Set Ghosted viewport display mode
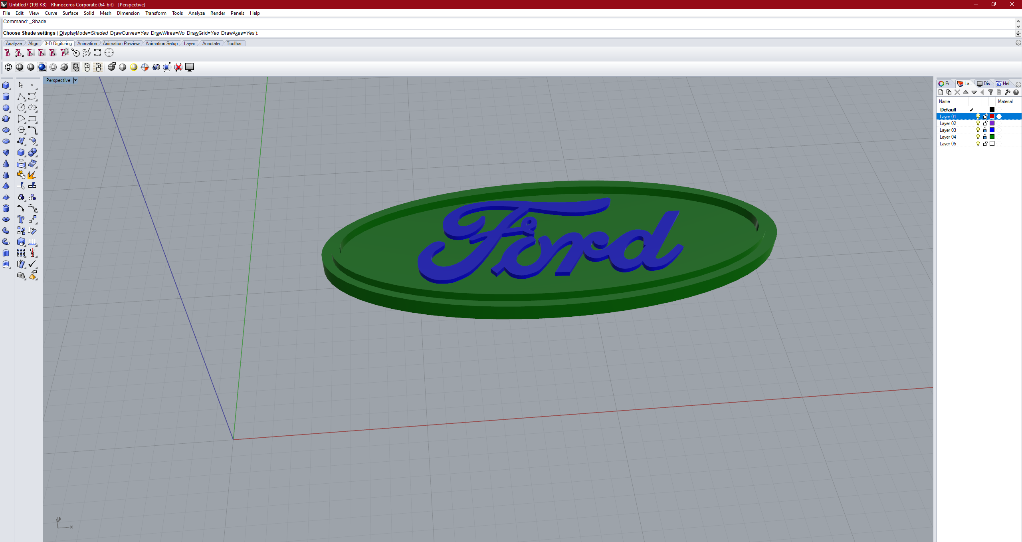 tap(53, 67)
